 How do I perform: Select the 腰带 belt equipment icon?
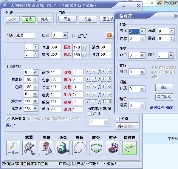click(x=96, y=148)
